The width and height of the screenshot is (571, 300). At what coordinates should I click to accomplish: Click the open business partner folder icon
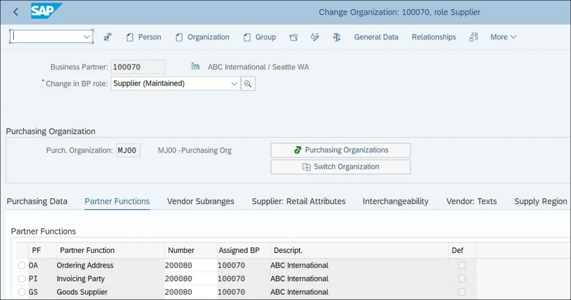pos(293,37)
